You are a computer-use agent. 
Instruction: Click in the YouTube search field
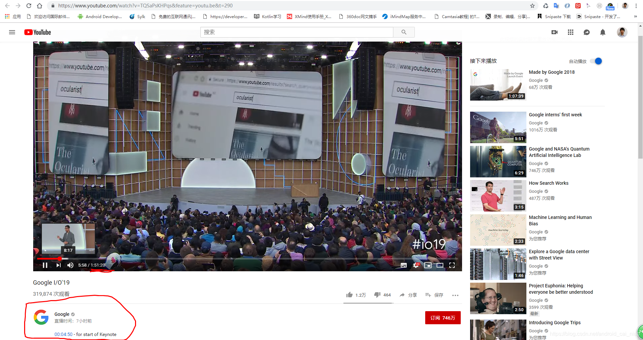click(297, 32)
